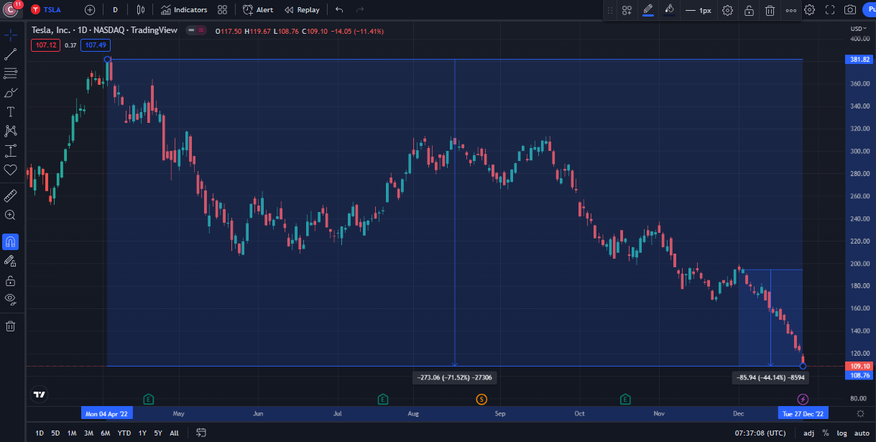Toggle stay in drawing mode

(x=11, y=261)
